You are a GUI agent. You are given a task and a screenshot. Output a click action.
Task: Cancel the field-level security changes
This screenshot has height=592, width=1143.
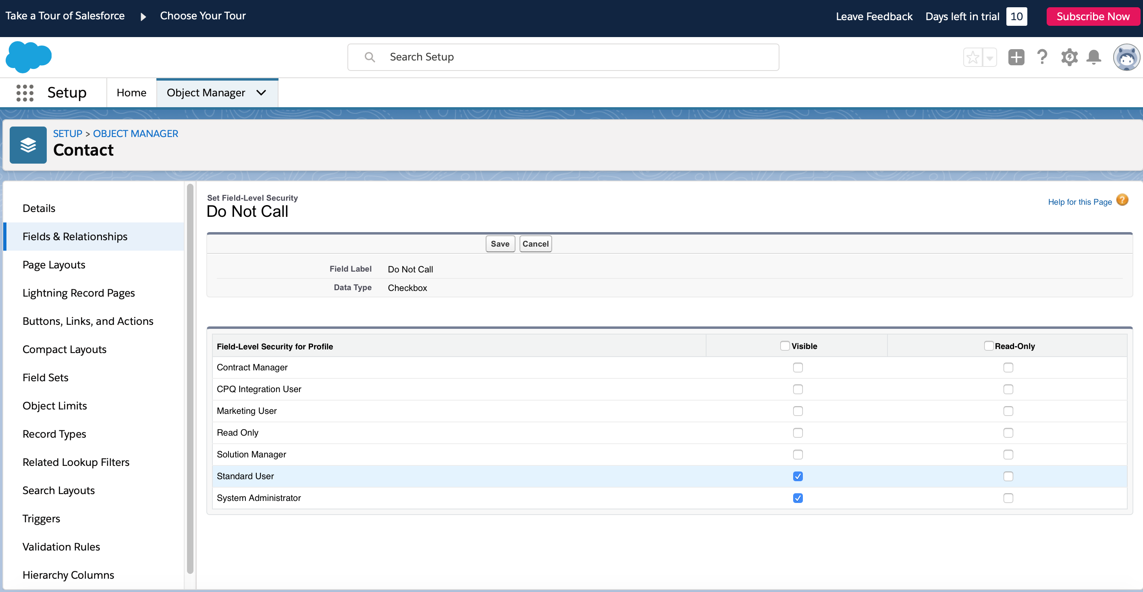pos(535,244)
